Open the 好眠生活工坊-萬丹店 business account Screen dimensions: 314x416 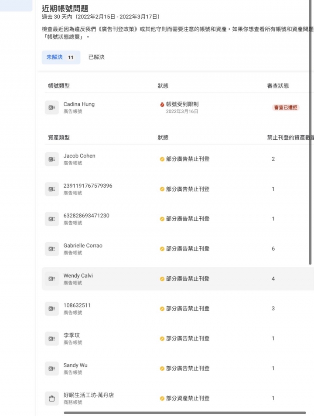click(89, 395)
